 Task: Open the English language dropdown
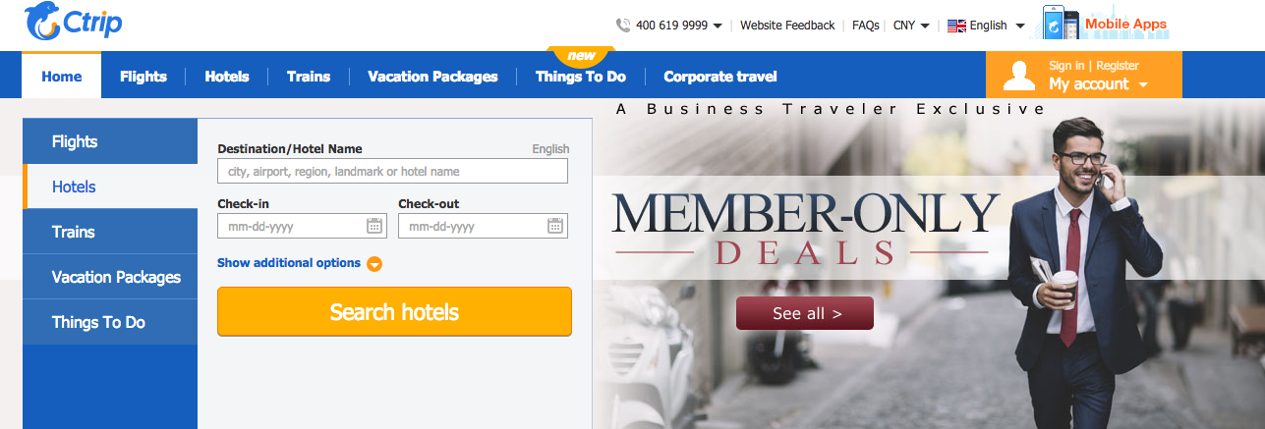point(998,26)
